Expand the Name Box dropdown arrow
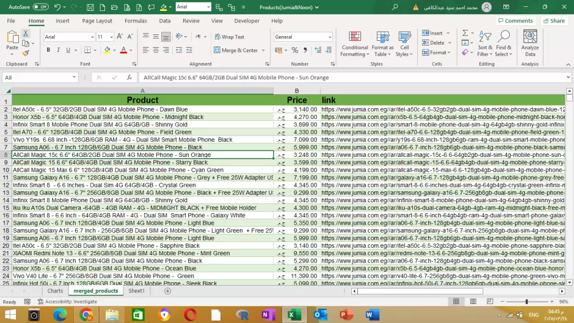 click(x=75, y=78)
